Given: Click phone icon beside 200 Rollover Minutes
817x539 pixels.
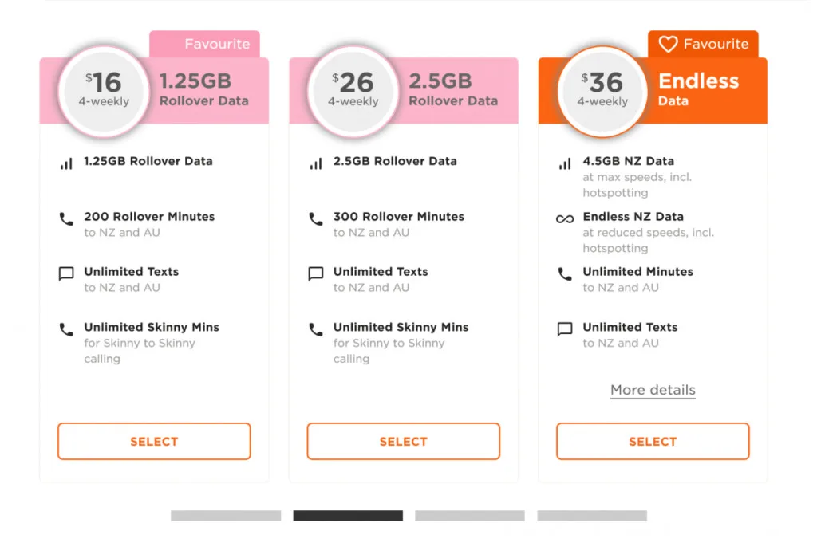Looking at the screenshot, I should click(x=66, y=218).
